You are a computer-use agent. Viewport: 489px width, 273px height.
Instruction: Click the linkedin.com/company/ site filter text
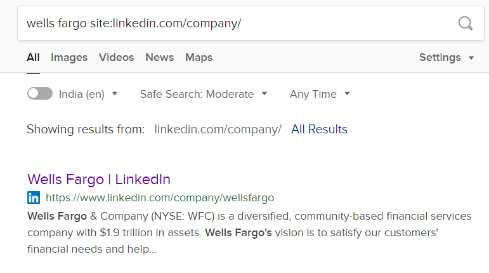218,129
